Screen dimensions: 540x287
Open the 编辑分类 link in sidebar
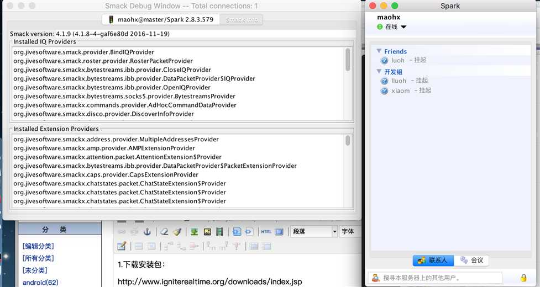38,246
